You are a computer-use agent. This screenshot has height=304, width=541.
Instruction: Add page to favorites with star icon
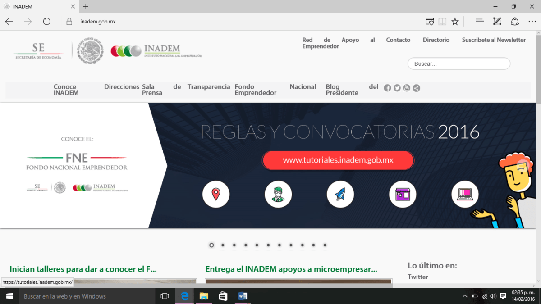pyautogui.click(x=455, y=21)
